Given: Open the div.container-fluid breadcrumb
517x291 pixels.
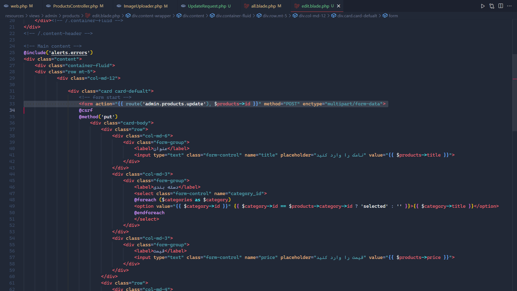Looking at the screenshot, I should (233, 16).
